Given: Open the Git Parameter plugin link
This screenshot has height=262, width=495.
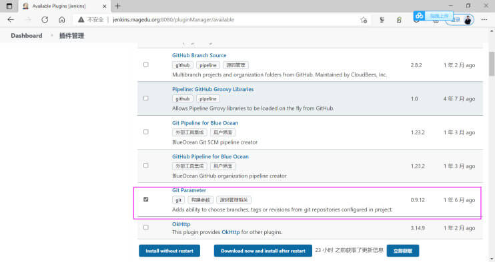Looking at the screenshot, I should point(189,190).
